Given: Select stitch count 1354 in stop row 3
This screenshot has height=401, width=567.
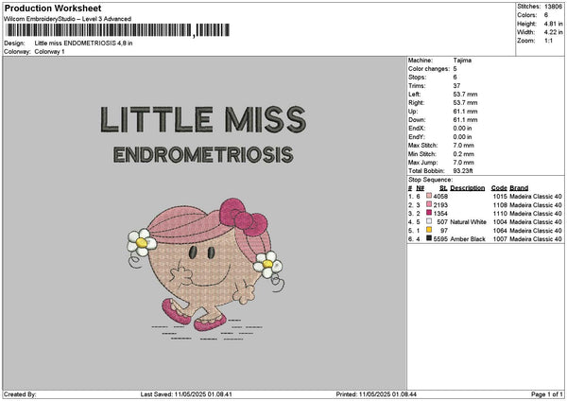Looking at the screenshot, I should coord(440,214).
